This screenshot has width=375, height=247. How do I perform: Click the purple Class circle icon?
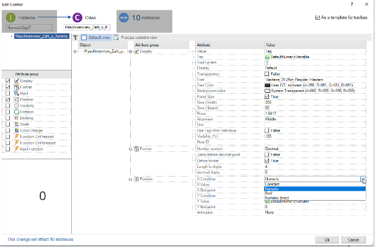pos(77,18)
